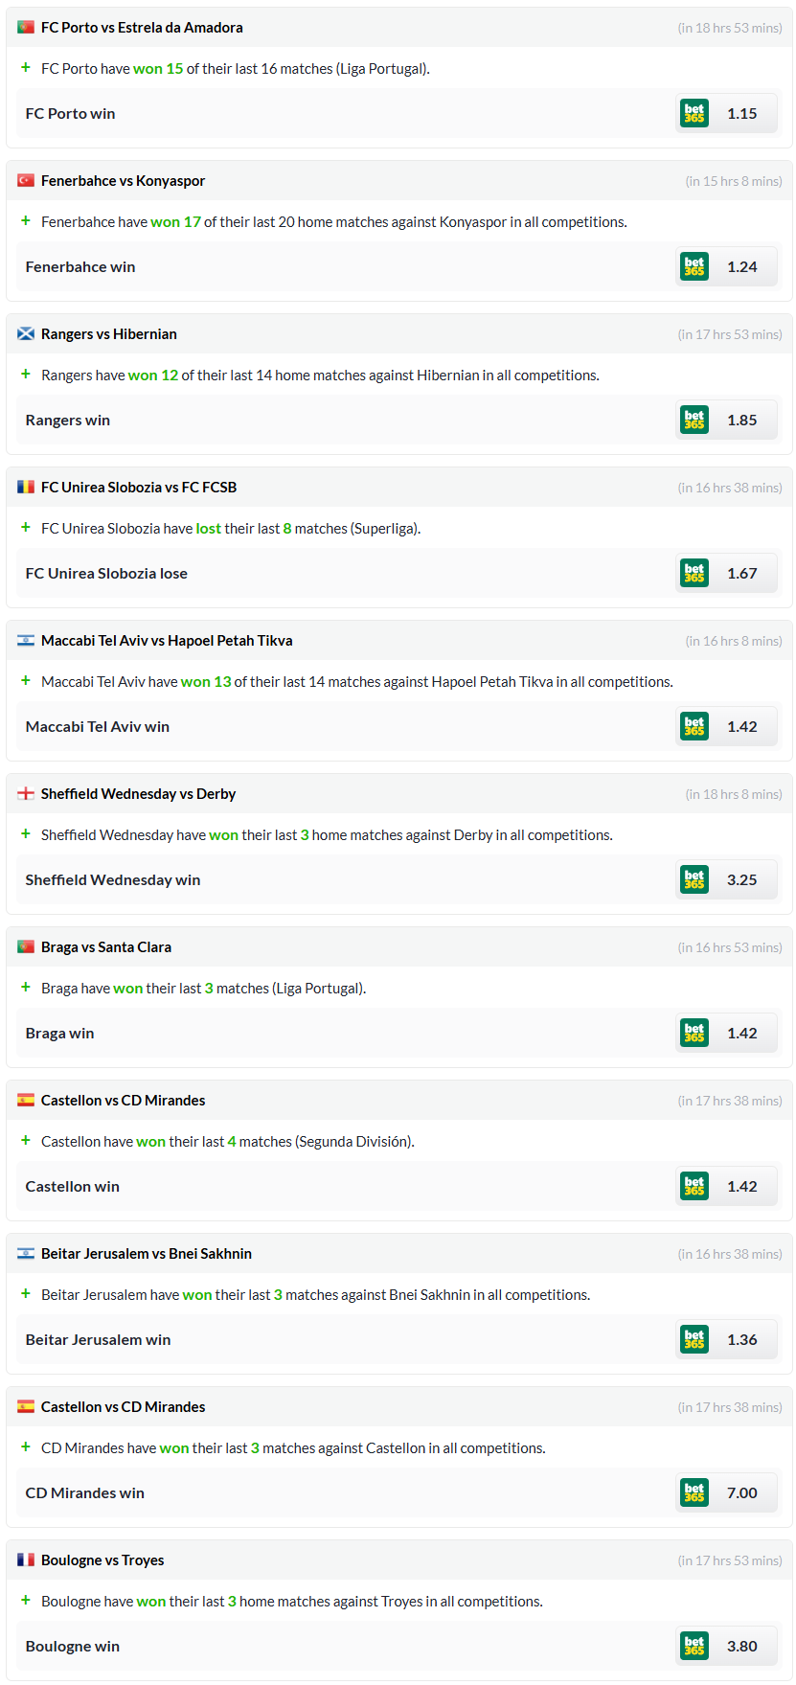Click 'in 15 hrs 8 mins' on Fenerbahce card
The image size is (796, 1685).
tap(734, 181)
